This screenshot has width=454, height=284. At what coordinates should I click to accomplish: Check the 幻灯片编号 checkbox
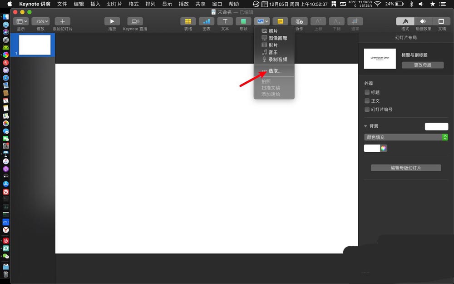coord(367,110)
